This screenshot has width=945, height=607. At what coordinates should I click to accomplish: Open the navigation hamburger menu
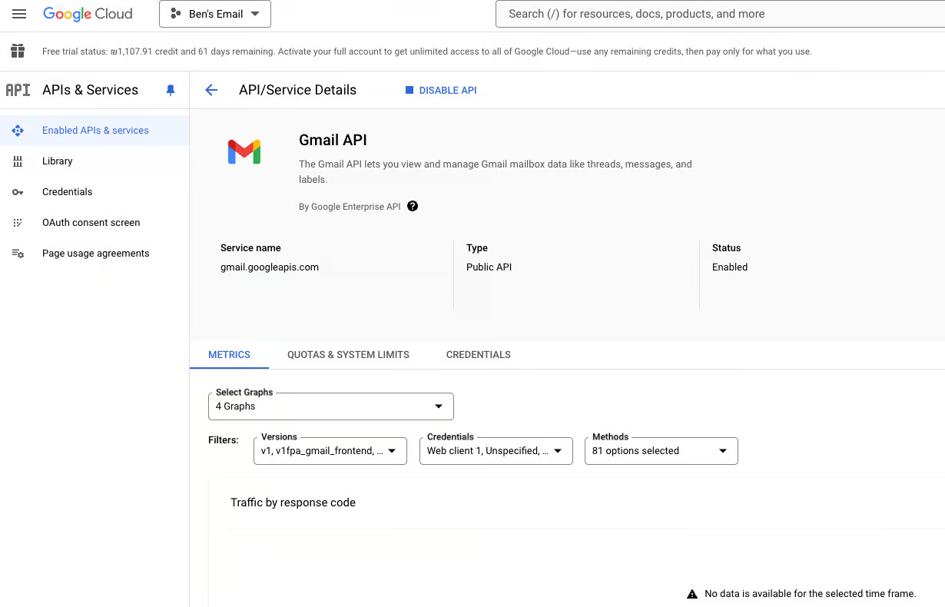19,13
